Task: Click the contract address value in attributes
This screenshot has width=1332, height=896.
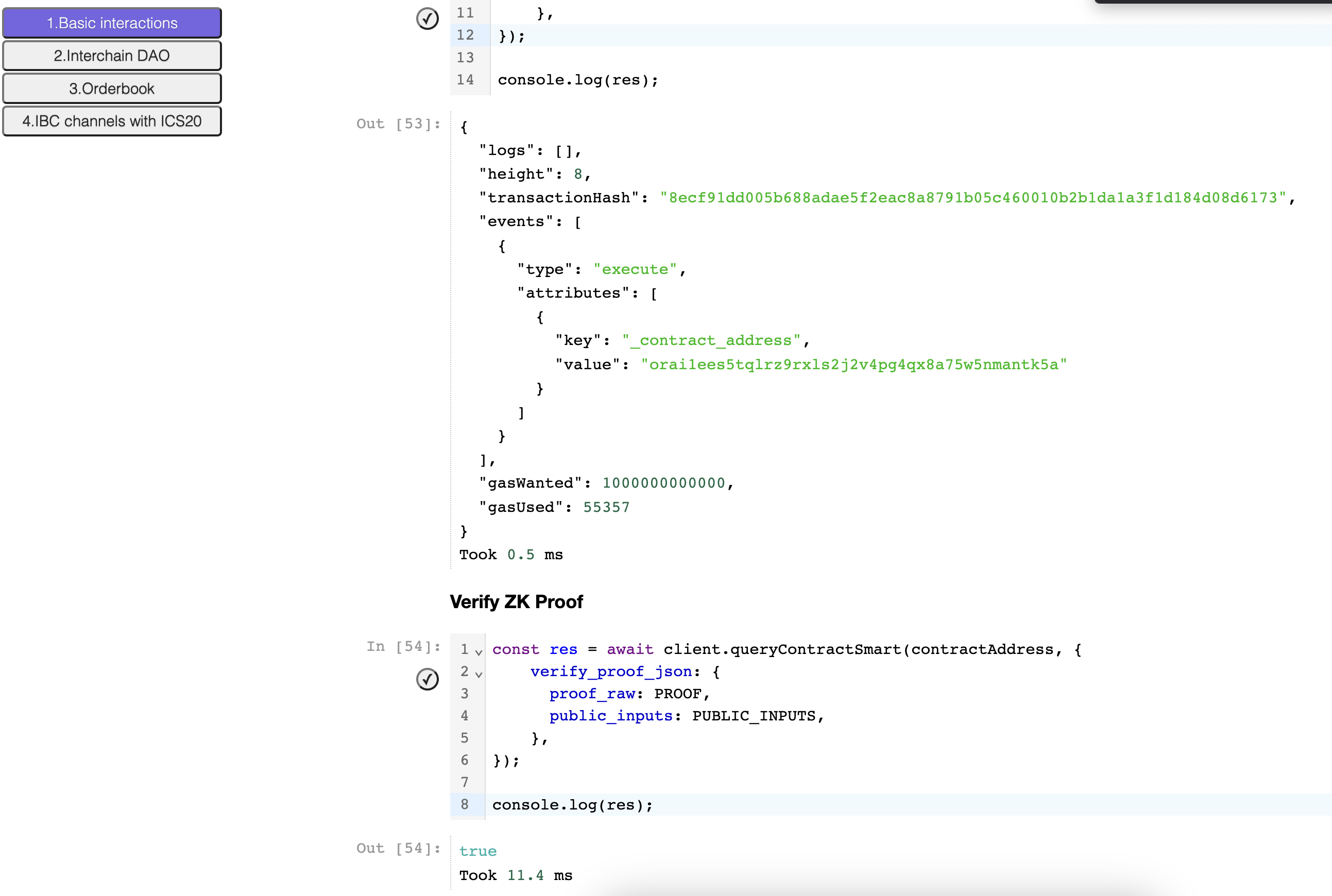Action: click(x=855, y=364)
